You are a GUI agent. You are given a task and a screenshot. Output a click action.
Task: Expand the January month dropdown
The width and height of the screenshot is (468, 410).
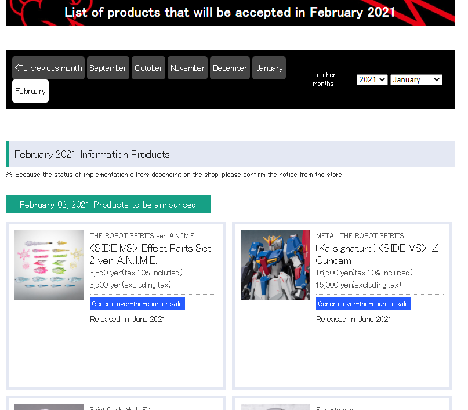[x=416, y=79]
